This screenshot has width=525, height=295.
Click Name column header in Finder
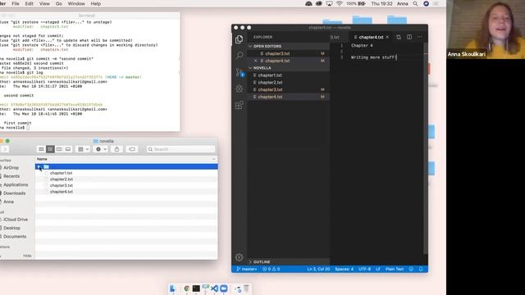[42, 159]
